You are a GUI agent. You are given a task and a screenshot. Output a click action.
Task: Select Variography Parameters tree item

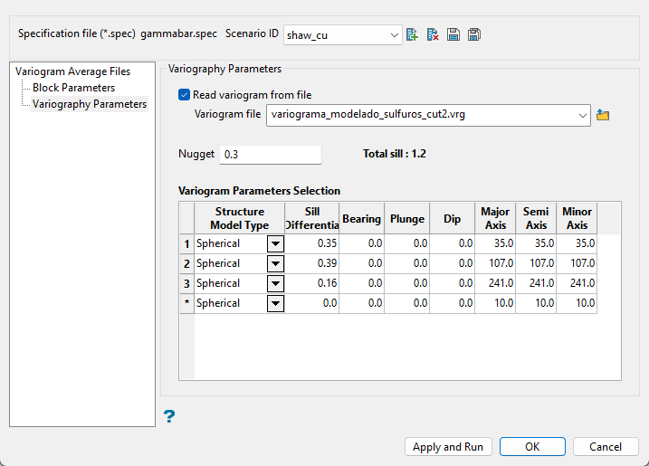[89, 104]
